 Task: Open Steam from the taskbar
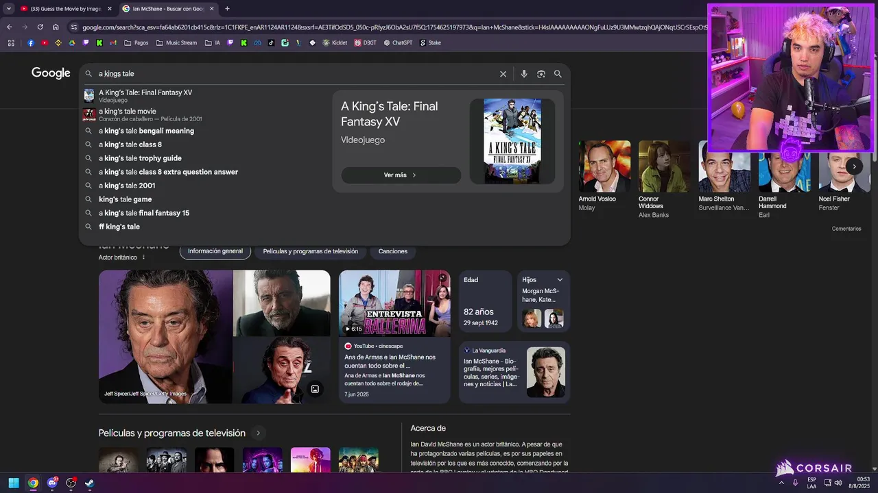click(90, 483)
